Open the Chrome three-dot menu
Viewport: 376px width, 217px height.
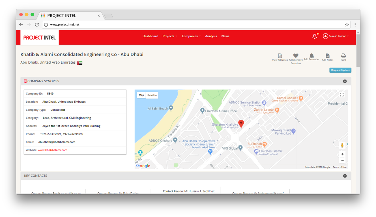[x=355, y=25]
